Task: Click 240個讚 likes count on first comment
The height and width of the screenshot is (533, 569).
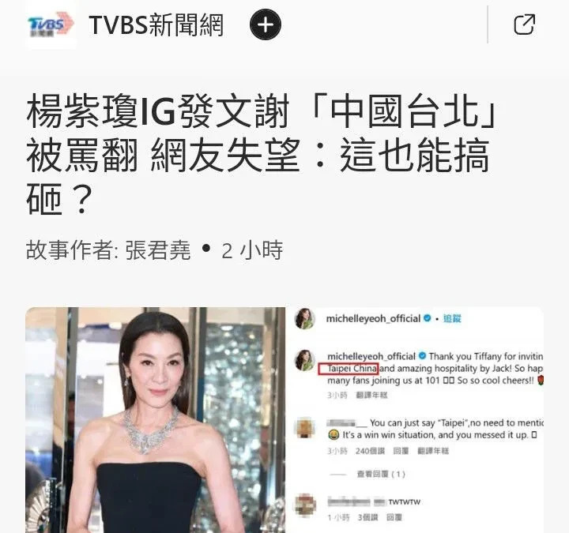Action: [x=370, y=451]
